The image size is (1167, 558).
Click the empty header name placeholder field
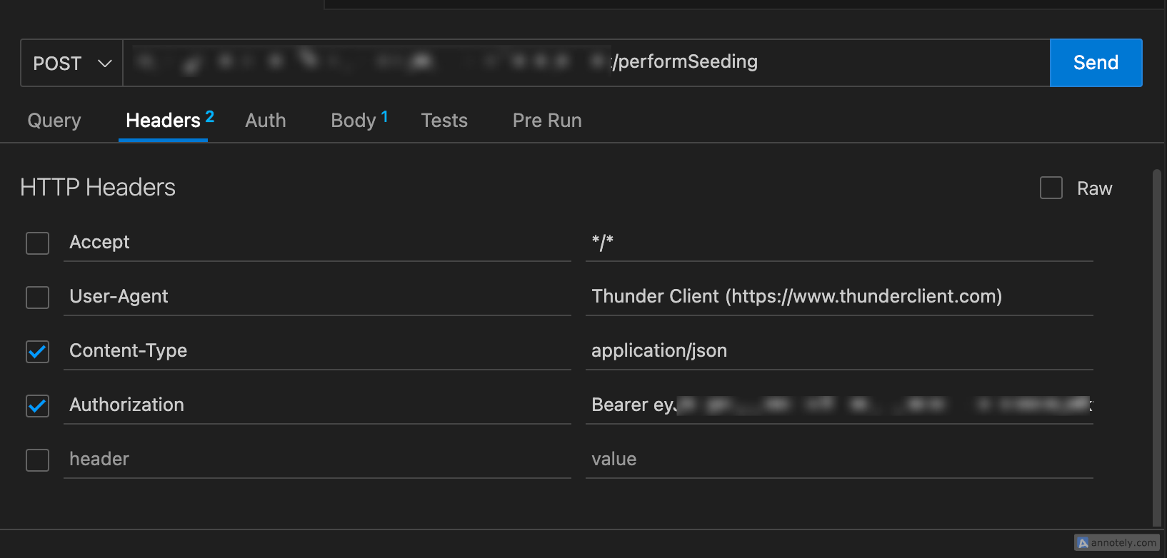point(316,460)
